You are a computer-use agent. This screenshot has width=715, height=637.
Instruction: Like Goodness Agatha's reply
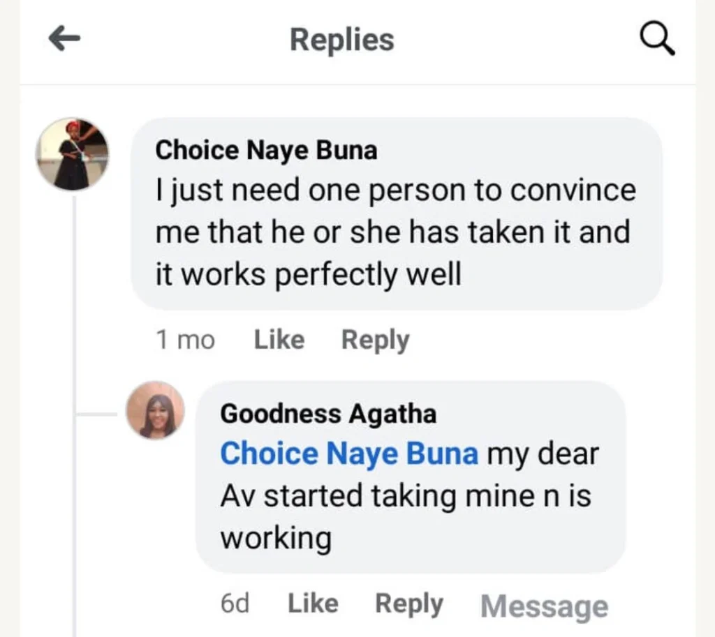click(313, 604)
